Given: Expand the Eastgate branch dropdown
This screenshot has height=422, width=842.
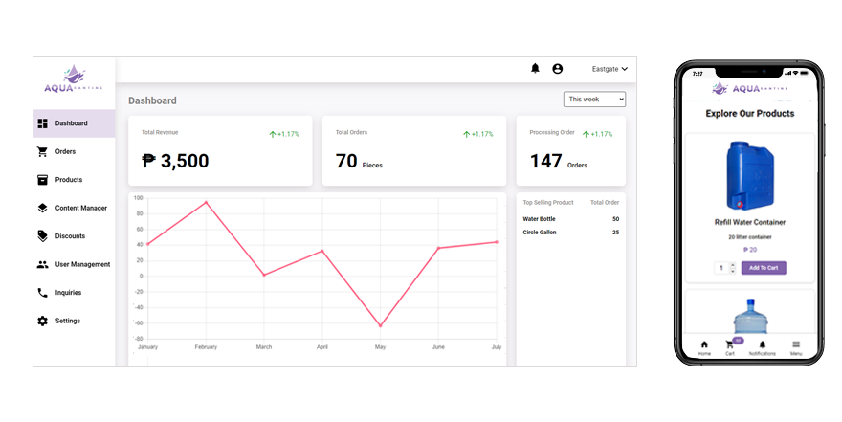Looking at the screenshot, I should (609, 69).
